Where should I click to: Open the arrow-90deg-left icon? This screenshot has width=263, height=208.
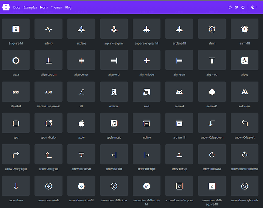[x=245, y=123]
